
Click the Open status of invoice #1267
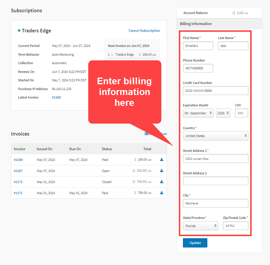[x=105, y=171]
